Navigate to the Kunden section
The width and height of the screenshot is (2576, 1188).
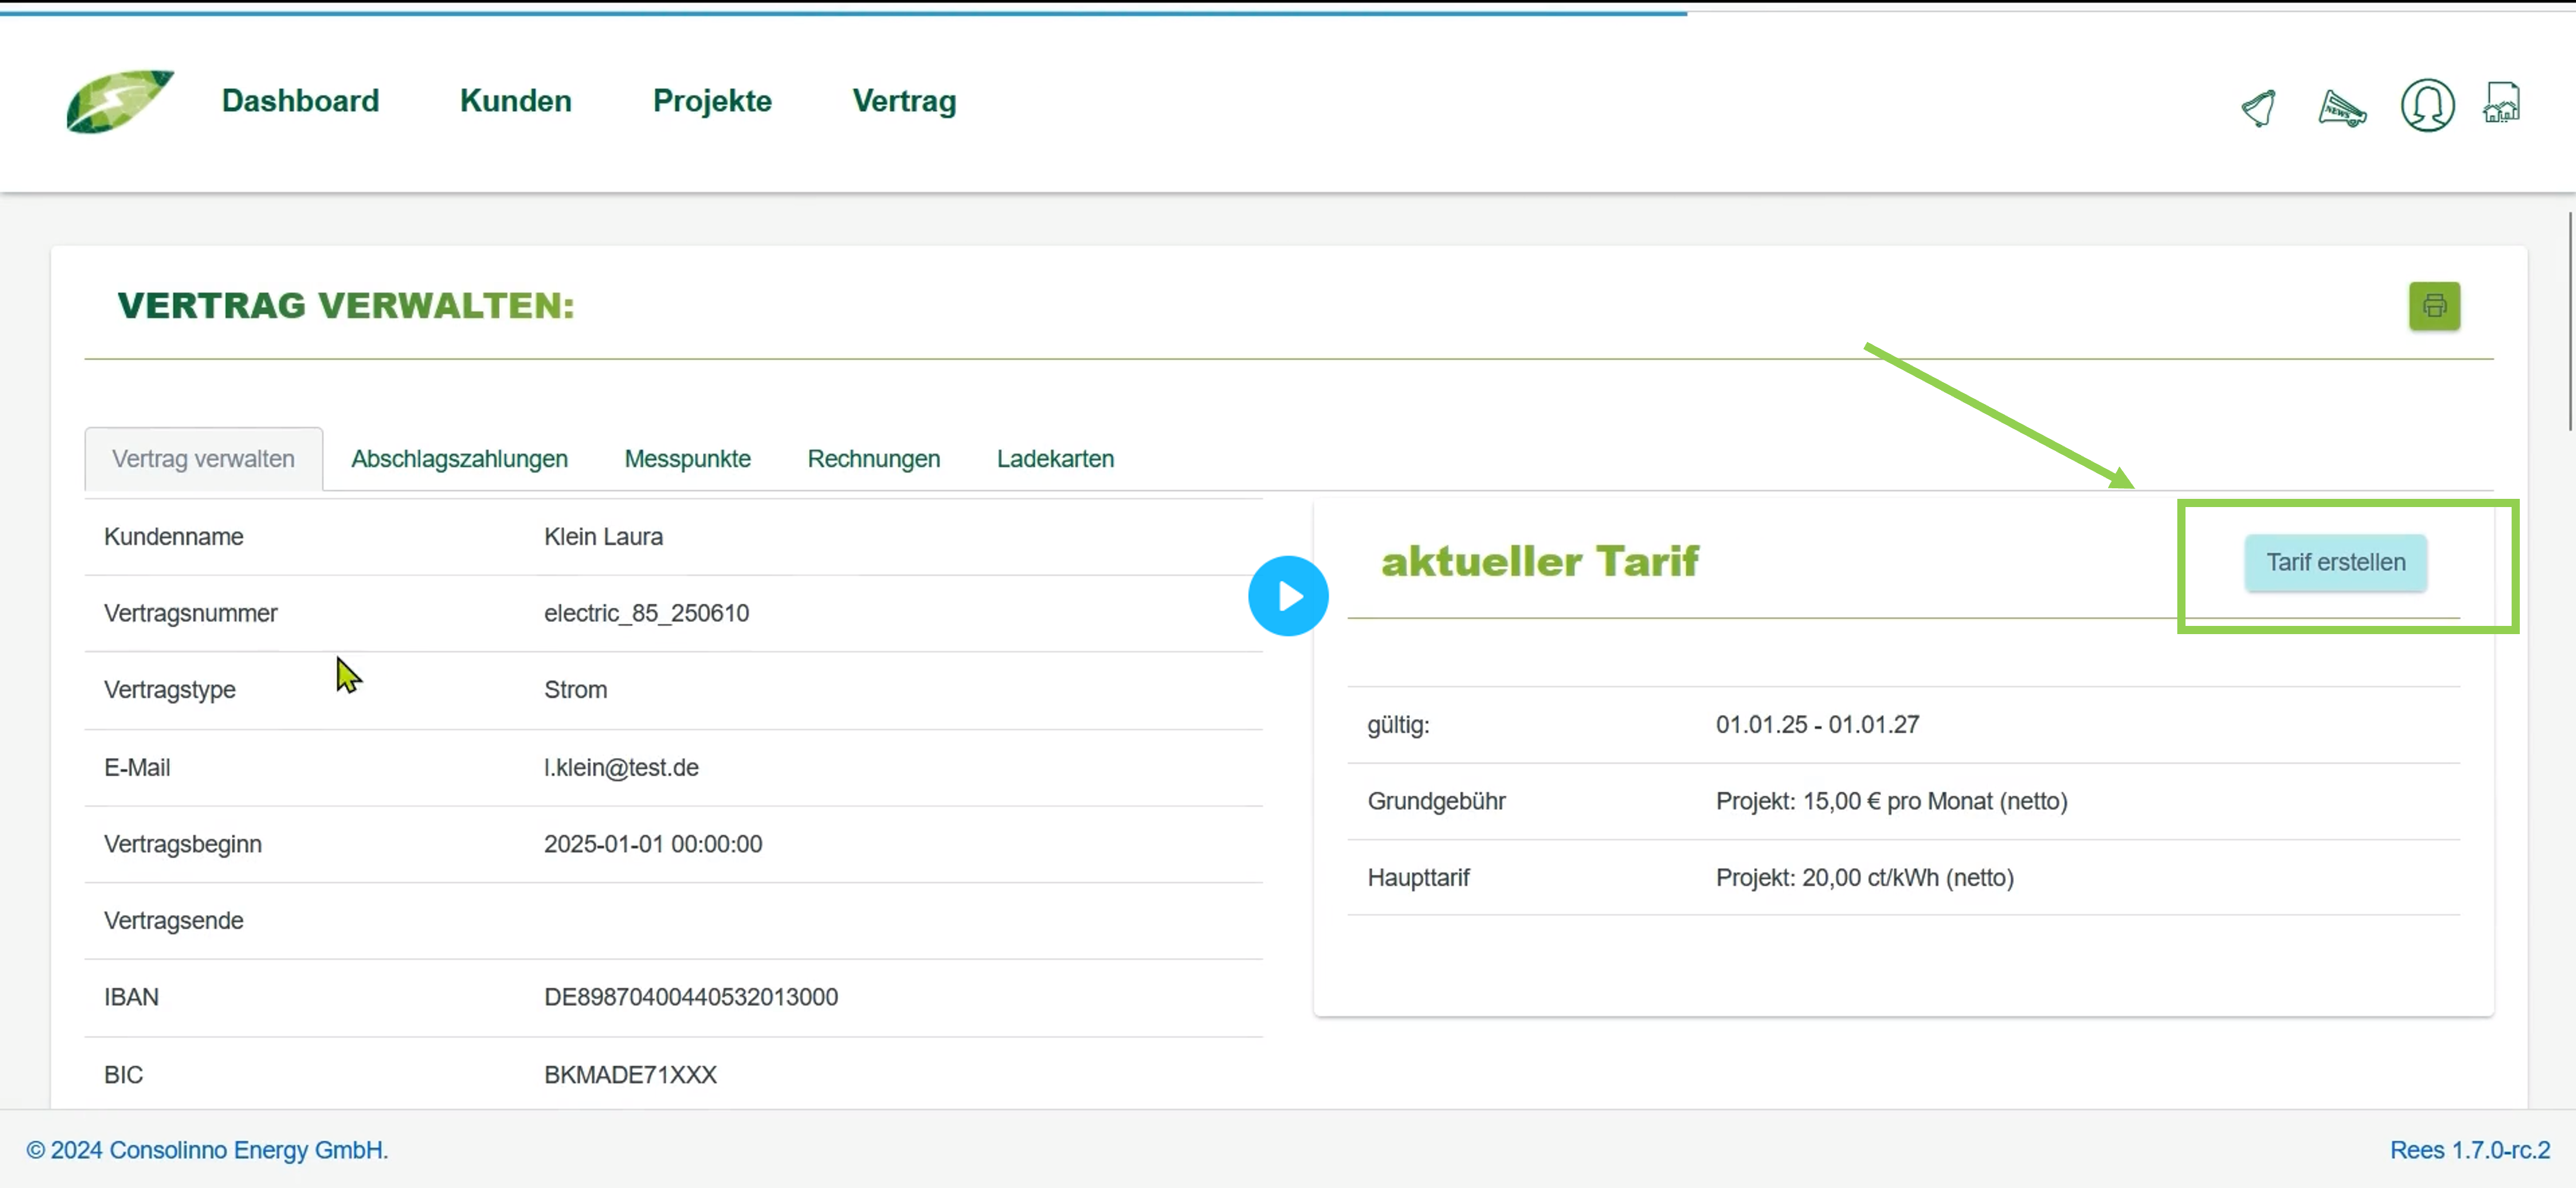pyautogui.click(x=515, y=101)
